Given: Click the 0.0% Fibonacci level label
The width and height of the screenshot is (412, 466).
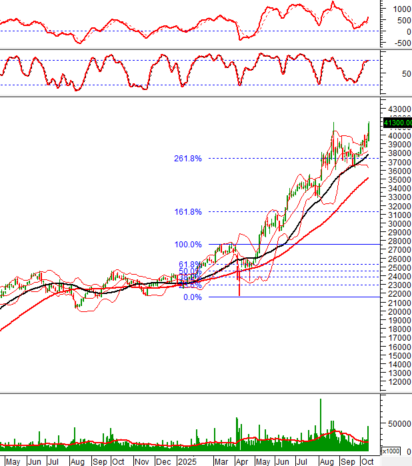Looking at the screenshot, I should tap(191, 297).
